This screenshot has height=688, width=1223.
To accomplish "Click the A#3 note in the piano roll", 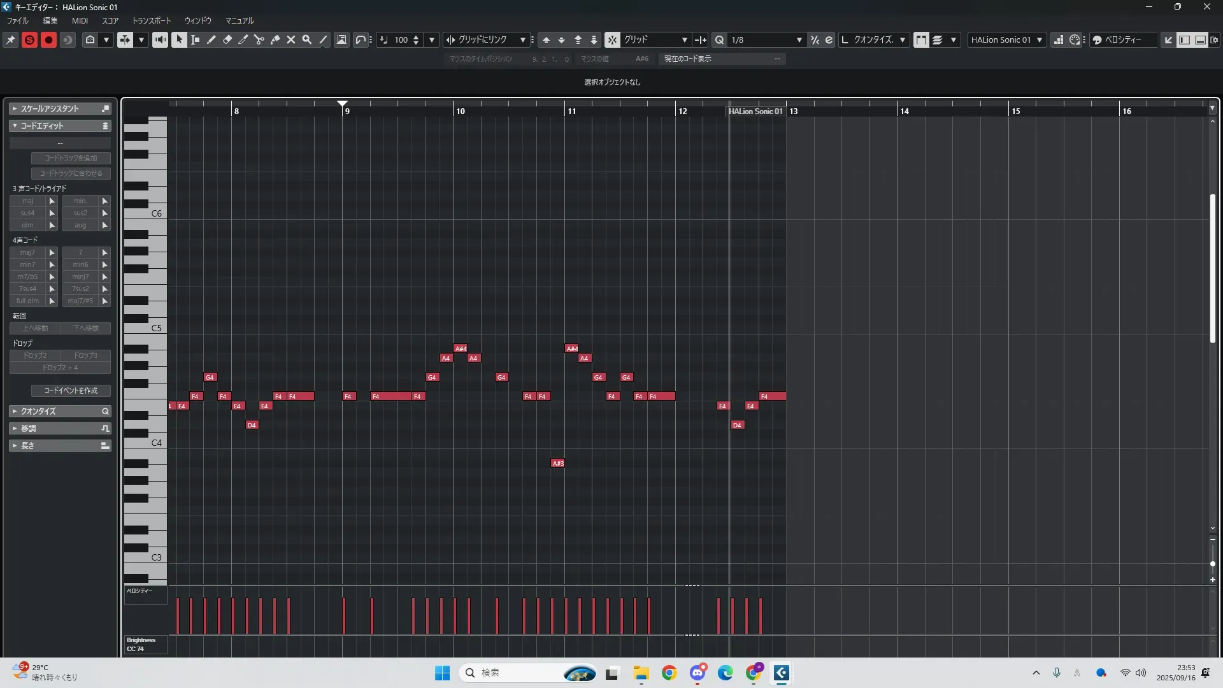I will pos(558,463).
